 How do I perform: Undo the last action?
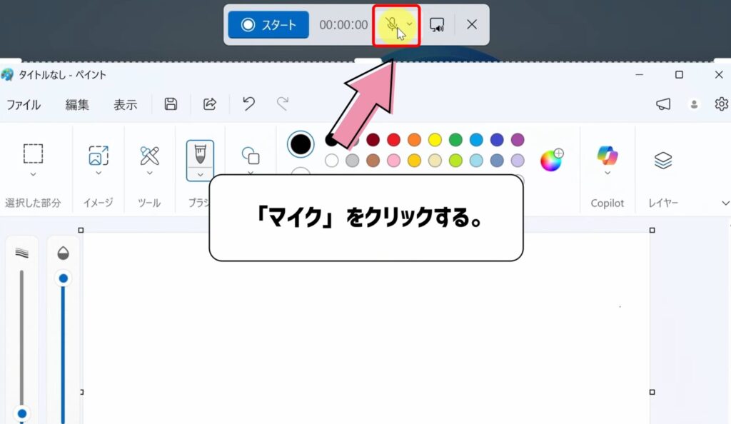point(247,104)
